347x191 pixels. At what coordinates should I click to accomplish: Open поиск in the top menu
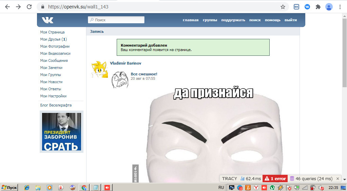coord(255,20)
